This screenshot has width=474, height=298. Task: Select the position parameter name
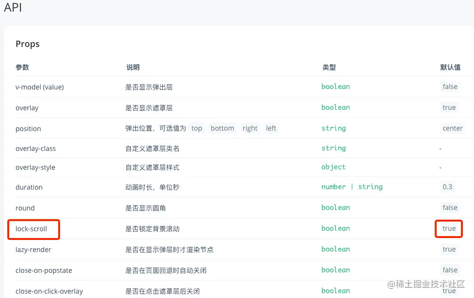pos(28,129)
